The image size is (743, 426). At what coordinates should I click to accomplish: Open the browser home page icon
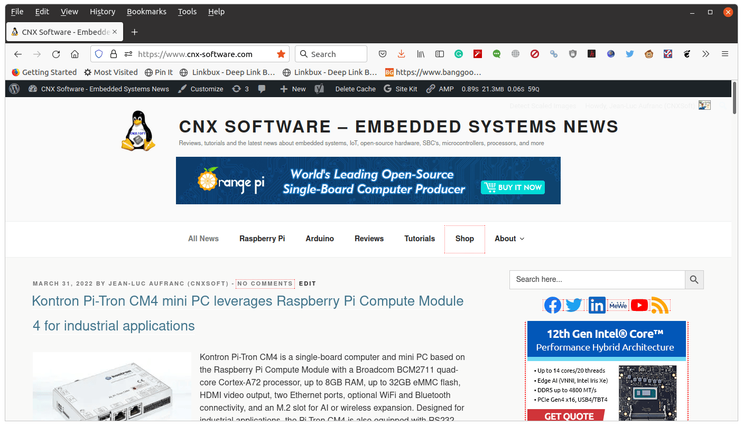(75, 54)
